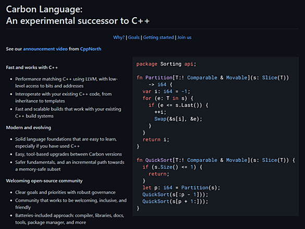This screenshot has height=229, width=305.
Task: Click the fn QuickSort function declaration
Action: [x=215, y=160]
